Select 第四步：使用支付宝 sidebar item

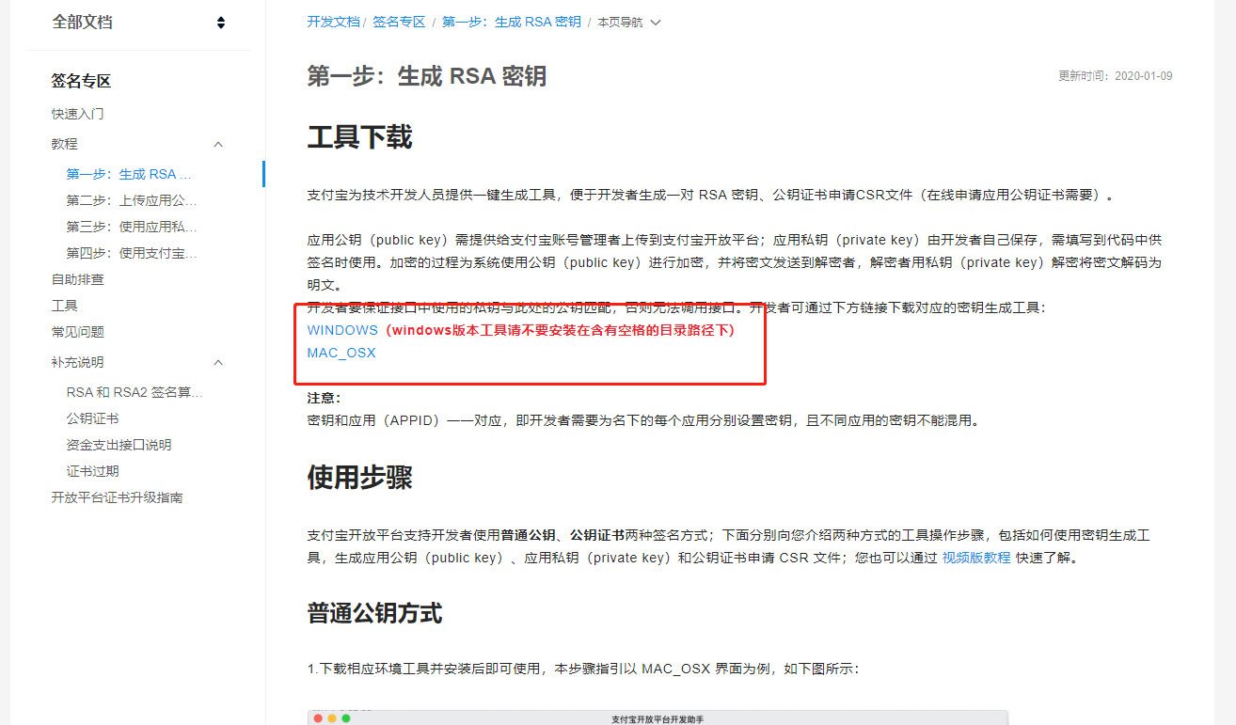[x=132, y=253]
